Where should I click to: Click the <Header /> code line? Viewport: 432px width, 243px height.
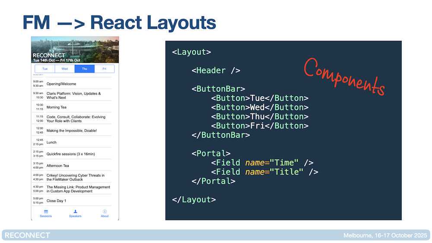pyautogui.click(x=216, y=70)
